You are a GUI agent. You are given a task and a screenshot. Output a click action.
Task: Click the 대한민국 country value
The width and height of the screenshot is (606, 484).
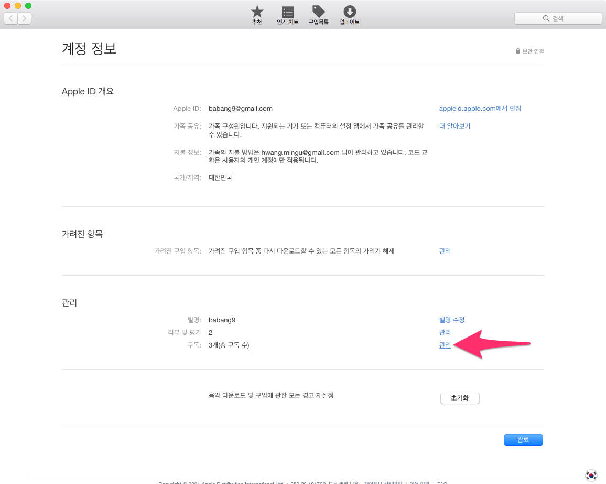220,177
